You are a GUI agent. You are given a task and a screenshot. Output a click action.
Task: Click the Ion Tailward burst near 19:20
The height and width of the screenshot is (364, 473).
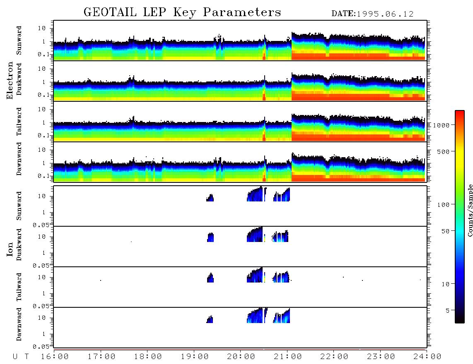pos(210,278)
